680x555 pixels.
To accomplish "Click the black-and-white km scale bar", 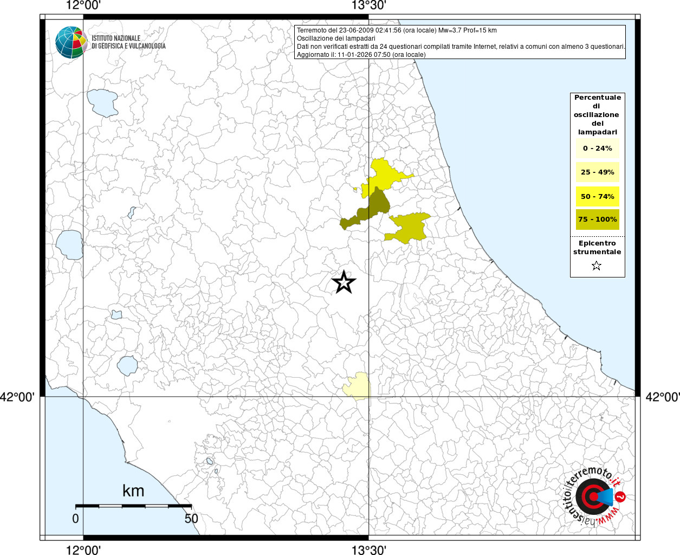I will point(133,506).
